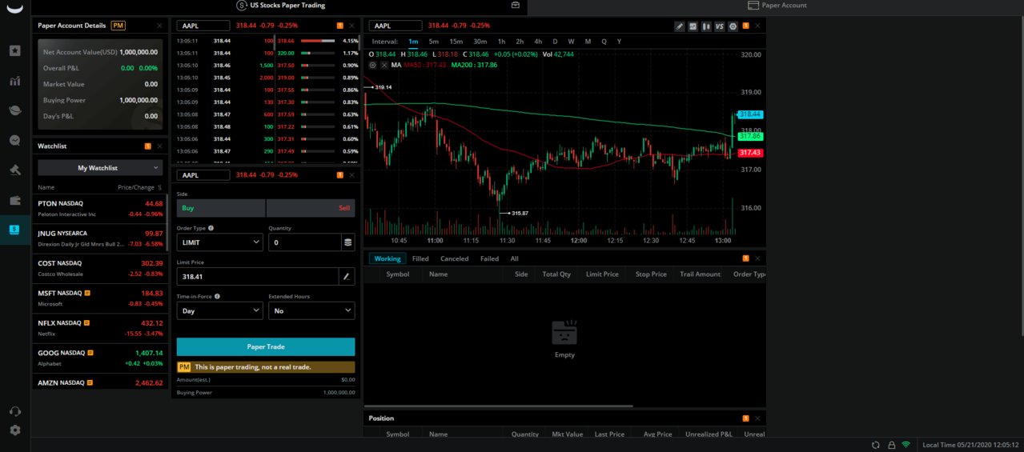
Task: Open the Watchlists star icon in sidebar
Action: pyautogui.click(x=14, y=50)
